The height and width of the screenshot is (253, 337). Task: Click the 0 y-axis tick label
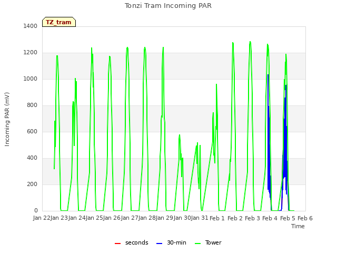click(36, 210)
